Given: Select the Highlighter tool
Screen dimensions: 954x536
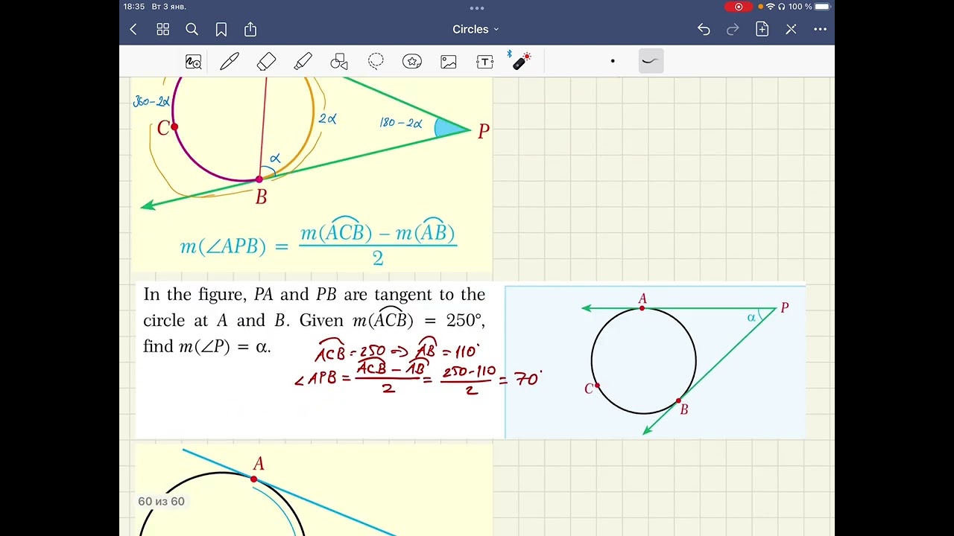Looking at the screenshot, I should (x=303, y=62).
